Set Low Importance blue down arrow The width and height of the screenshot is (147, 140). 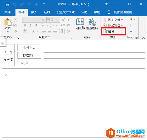[x=131, y=31]
